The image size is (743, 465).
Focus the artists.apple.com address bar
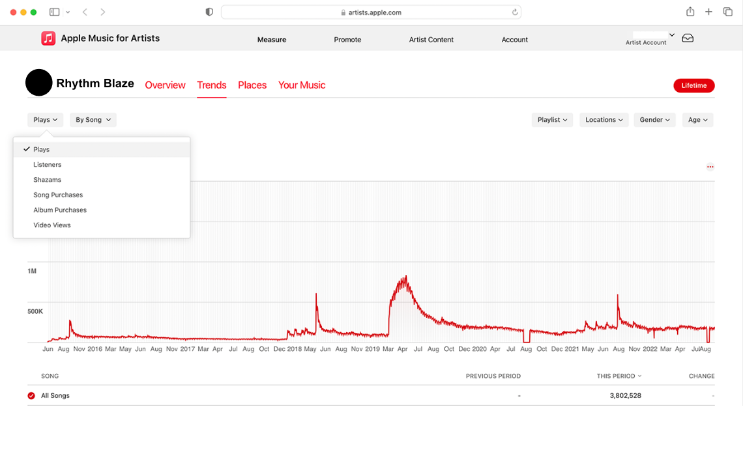(371, 12)
